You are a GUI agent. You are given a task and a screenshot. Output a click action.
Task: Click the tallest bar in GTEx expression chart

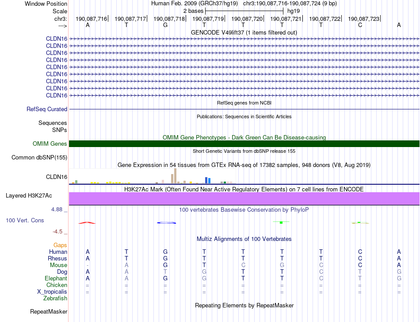(x=176, y=176)
